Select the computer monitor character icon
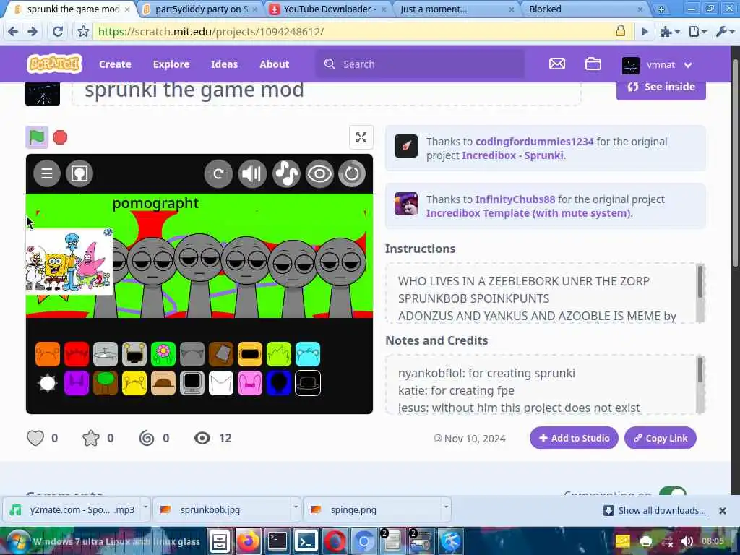Viewport: 740px width, 555px height. pyautogui.click(x=192, y=383)
